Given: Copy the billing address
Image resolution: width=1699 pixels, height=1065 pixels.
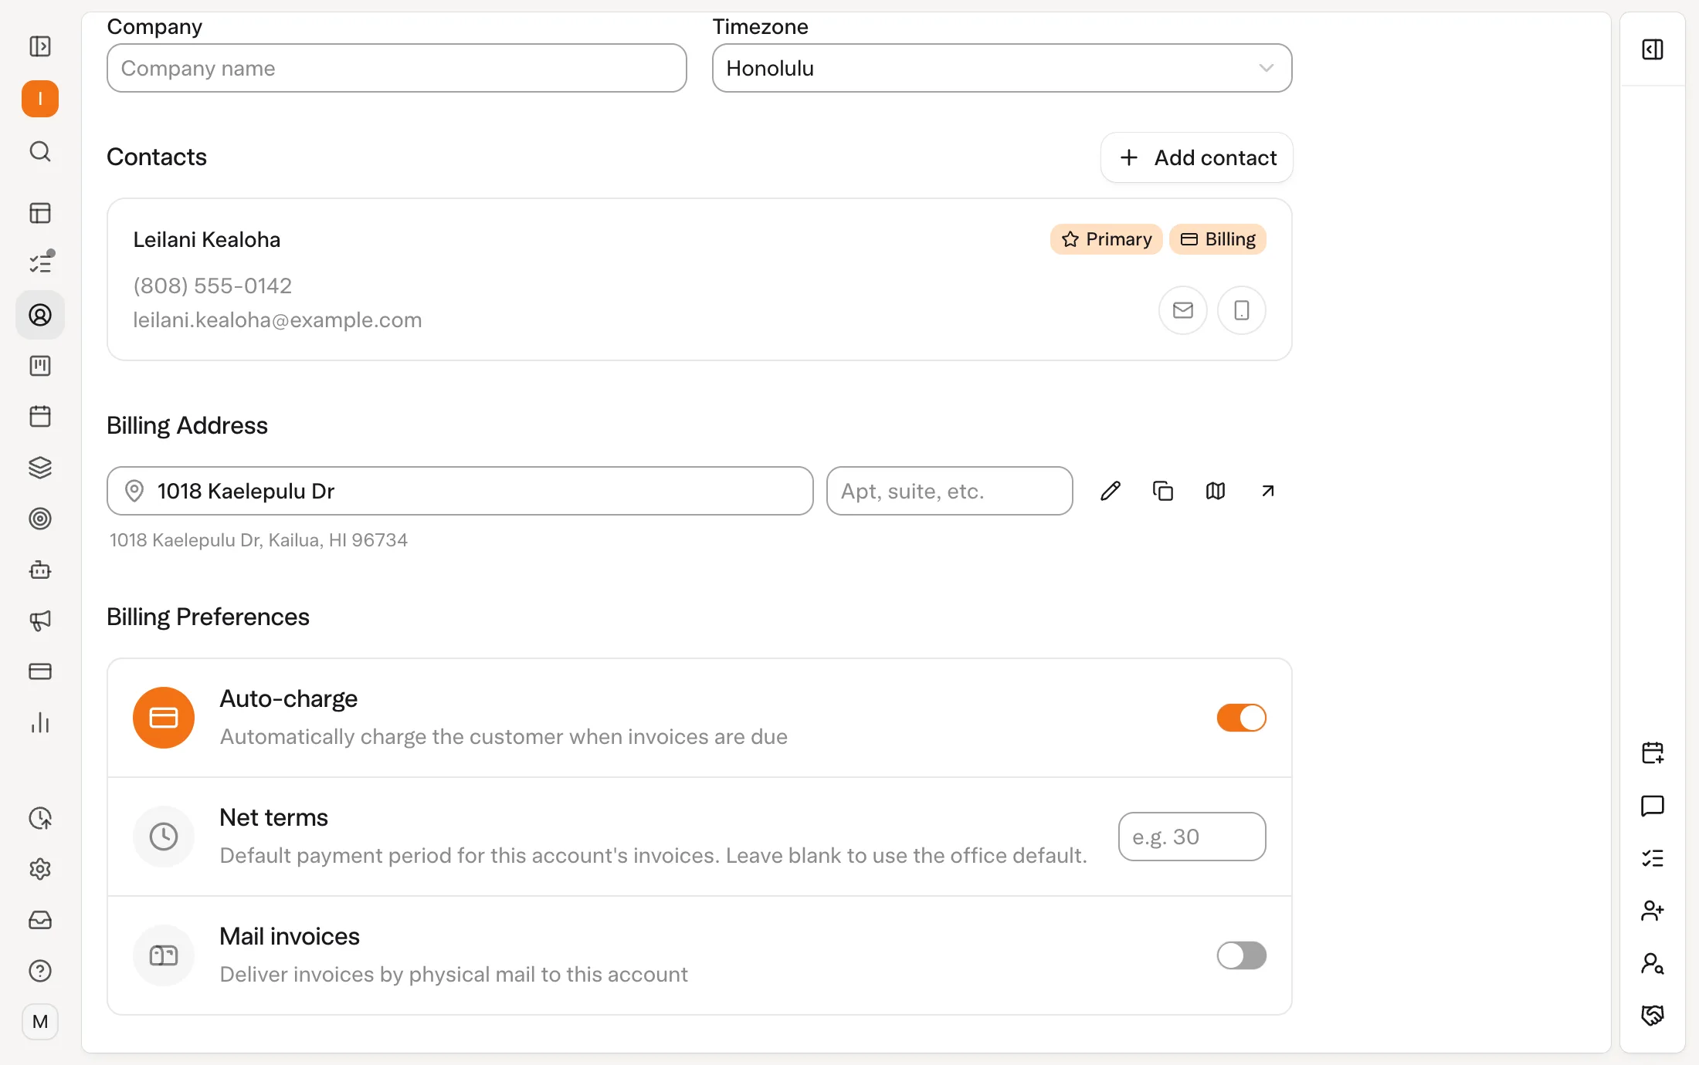Looking at the screenshot, I should [1163, 491].
